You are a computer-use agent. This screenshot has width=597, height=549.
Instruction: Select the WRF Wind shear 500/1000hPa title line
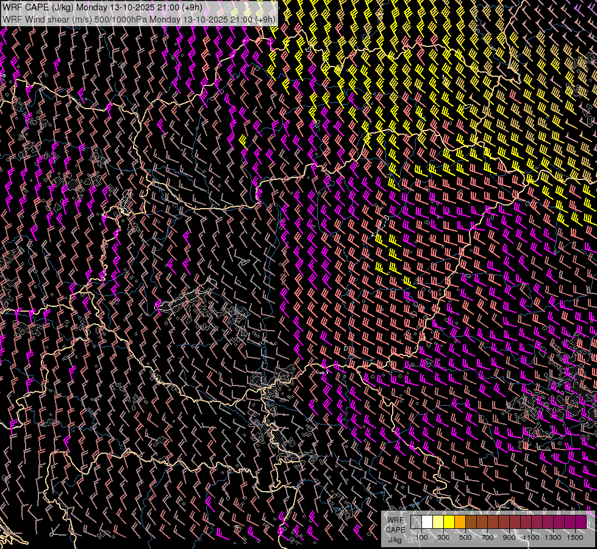click(x=139, y=19)
